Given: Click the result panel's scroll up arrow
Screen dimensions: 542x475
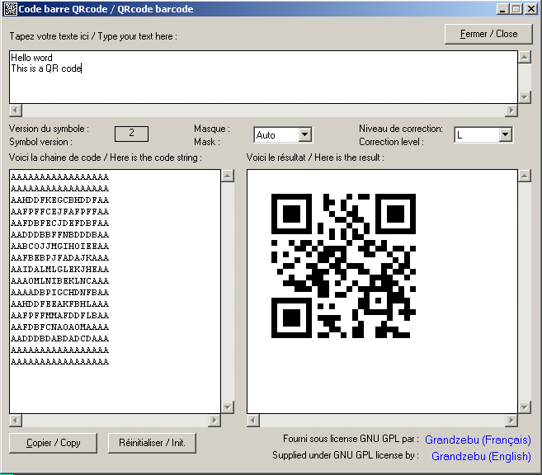Looking at the screenshot, I should point(524,176).
